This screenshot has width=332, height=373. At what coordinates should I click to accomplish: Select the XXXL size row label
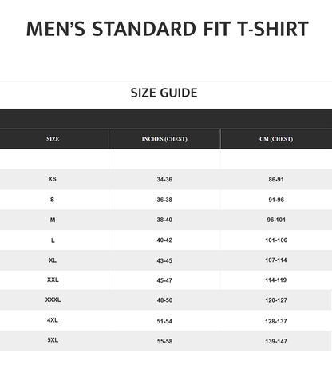(53, 300)
